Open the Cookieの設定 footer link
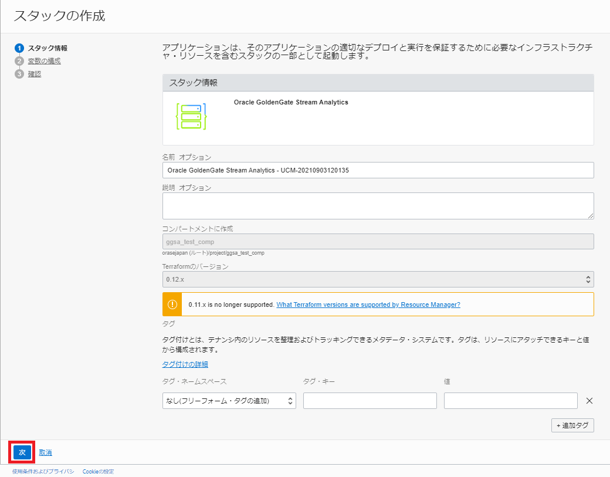Viewport: 610px width, 477px height. tap(98, 471)
